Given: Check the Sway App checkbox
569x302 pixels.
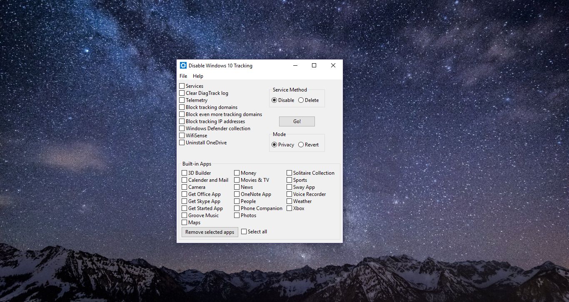Looking at the screenshot, I should (289, 187).
